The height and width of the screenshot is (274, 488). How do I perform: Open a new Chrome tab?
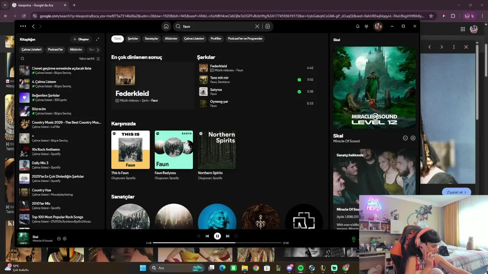coord(74,5)
